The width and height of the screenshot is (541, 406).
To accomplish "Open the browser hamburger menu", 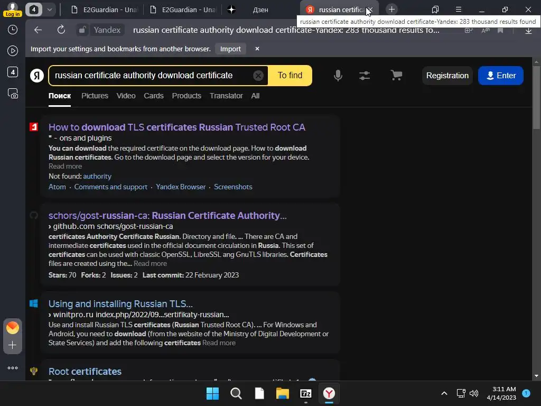I will [x=459, y=10].
